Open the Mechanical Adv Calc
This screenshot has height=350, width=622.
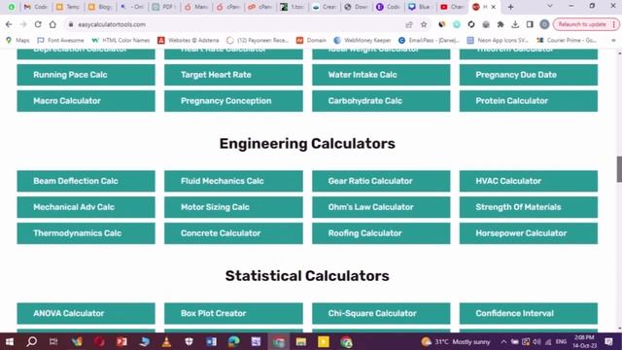[86, 207]
